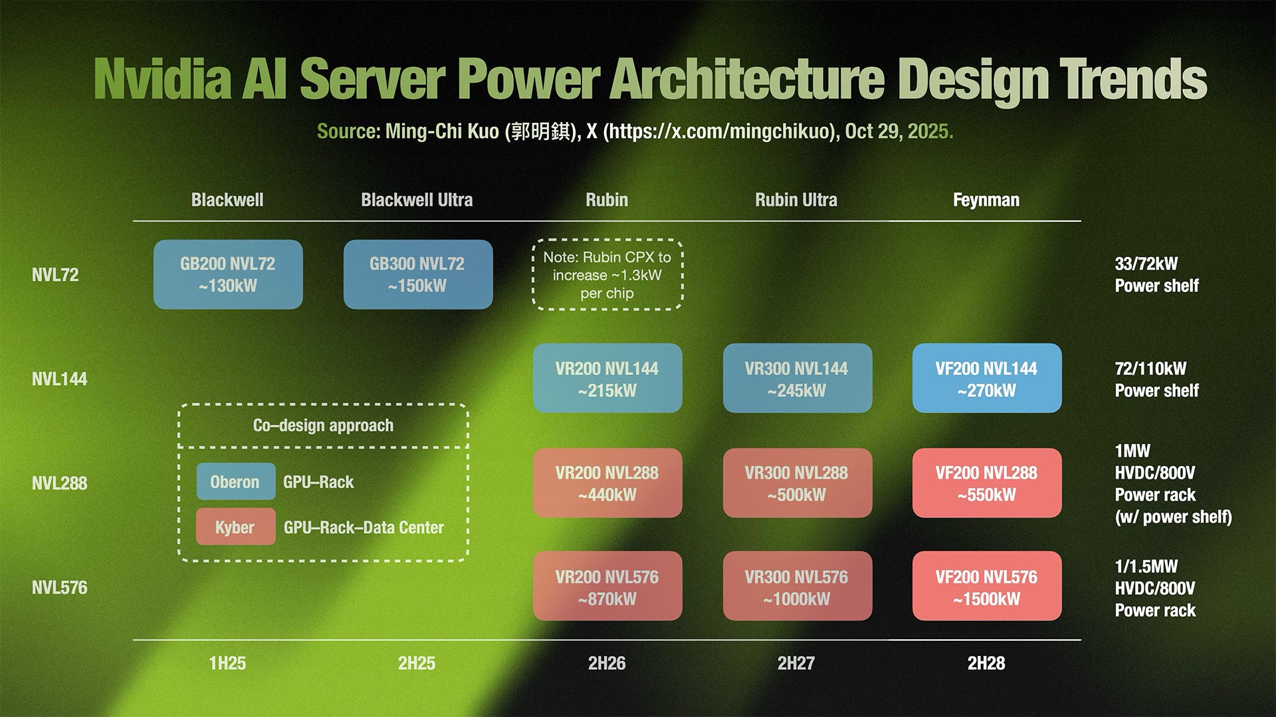This screenshot has width=1276, height=717.
Task: Select the VR200 NVL144 ~215kW box
Action: pyautogui.click(x=607, y=378)
